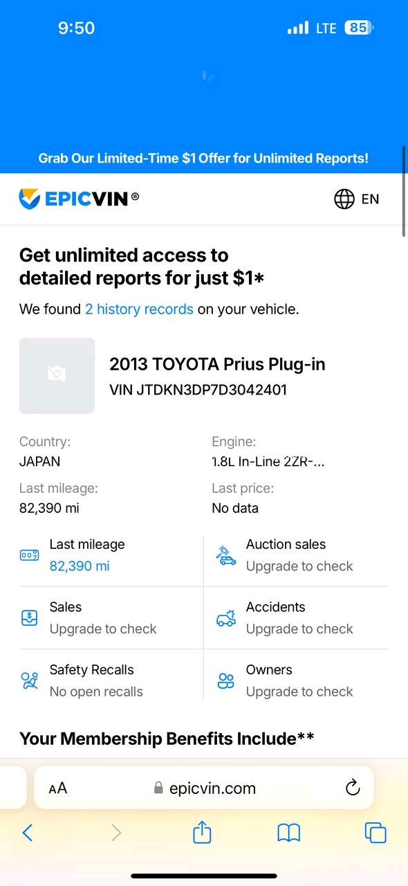The height and width of the screenshot is (886, 408).
Task: Tap the Last mileage odometer icon
Action: tap(30, 555)
